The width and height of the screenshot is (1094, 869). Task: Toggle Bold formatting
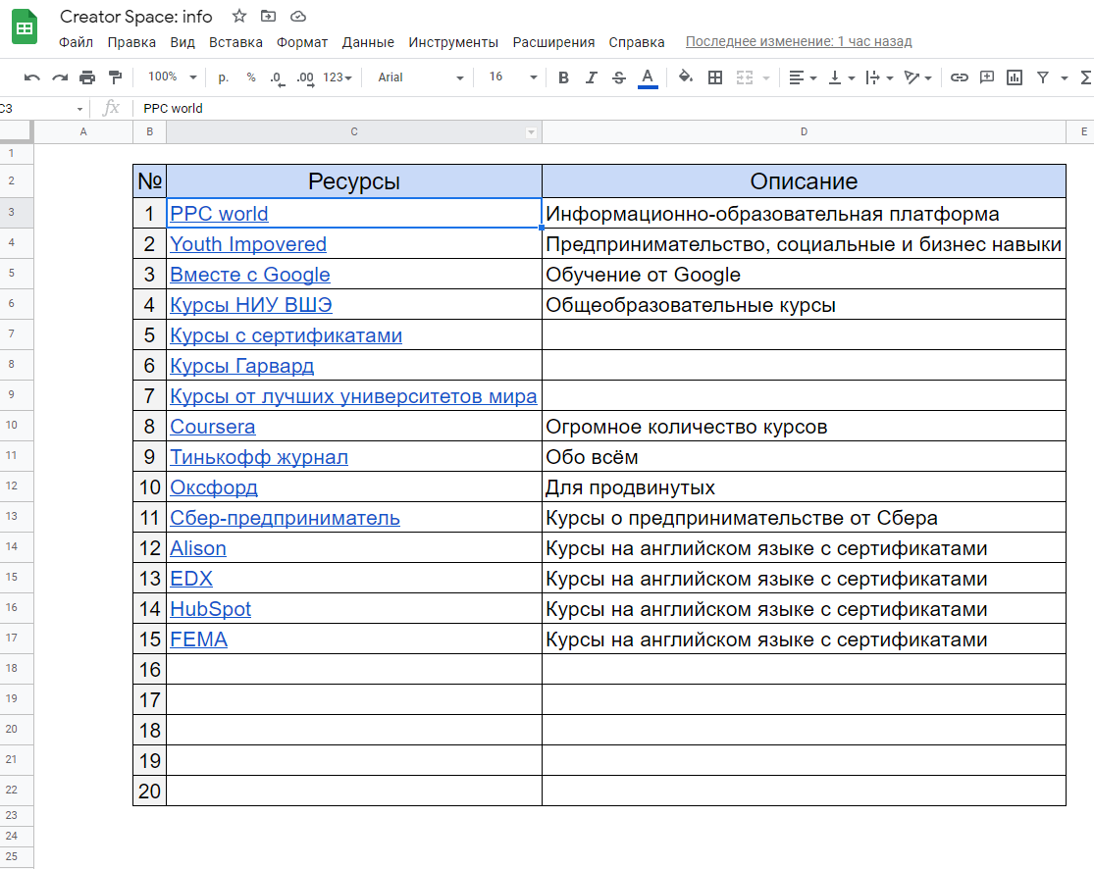[x=564, y=77]
